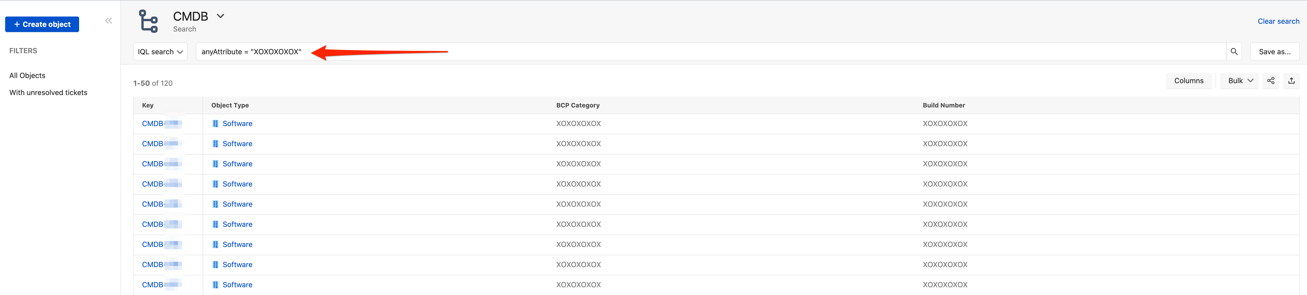This screenshot has width=1307, height=295.
Task: Open Software link in second row
Action: click(x=237, y=144)
